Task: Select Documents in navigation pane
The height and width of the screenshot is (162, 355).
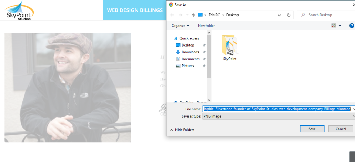Action: (x=188, y=59)
